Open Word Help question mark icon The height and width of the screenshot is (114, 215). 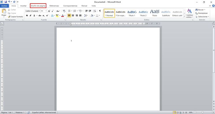pyautogui.click(x=213, y=6)
